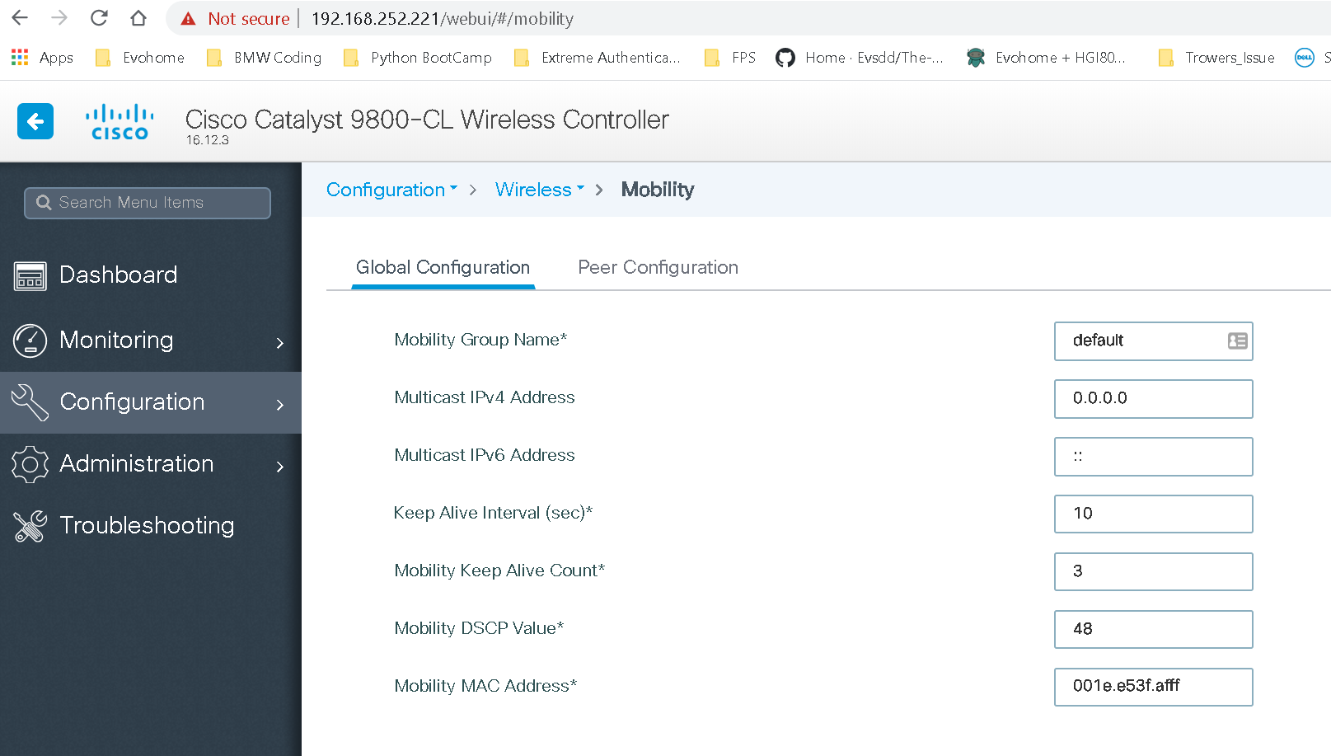The image size is (1331, 756).
Task: Focus the Search Menu Items field
Action: point(148,203)
